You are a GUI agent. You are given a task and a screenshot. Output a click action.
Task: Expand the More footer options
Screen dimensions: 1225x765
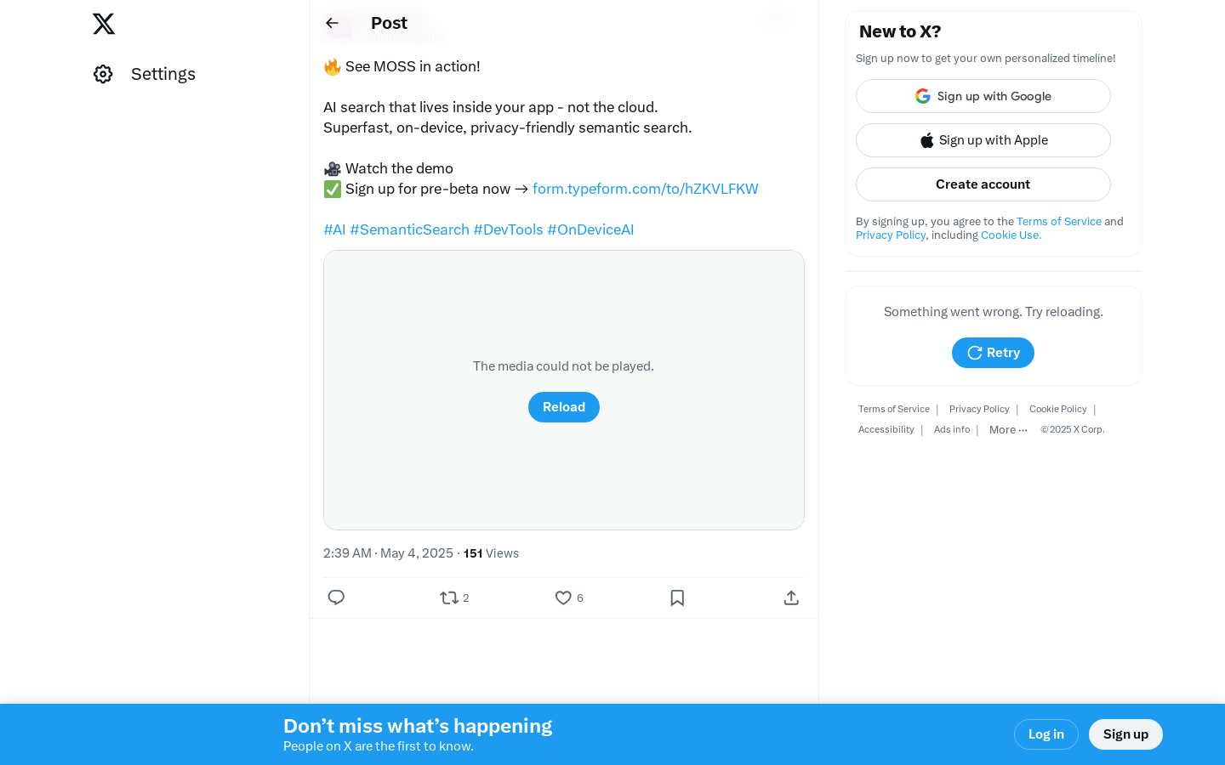point(1008,430)
